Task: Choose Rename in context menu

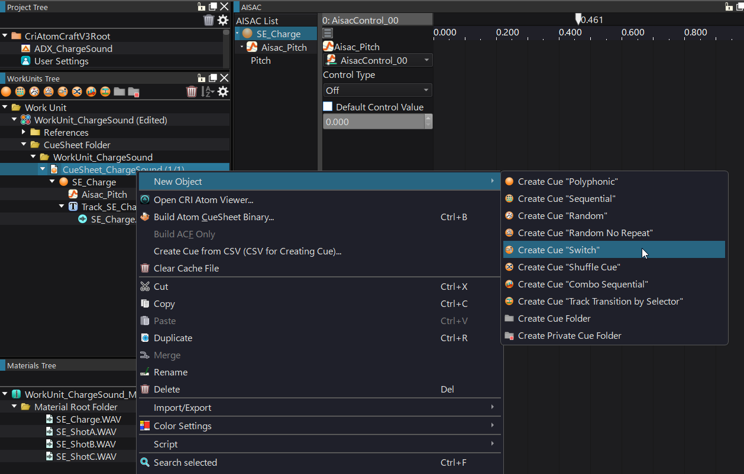Action: click(x=319, y=372)
